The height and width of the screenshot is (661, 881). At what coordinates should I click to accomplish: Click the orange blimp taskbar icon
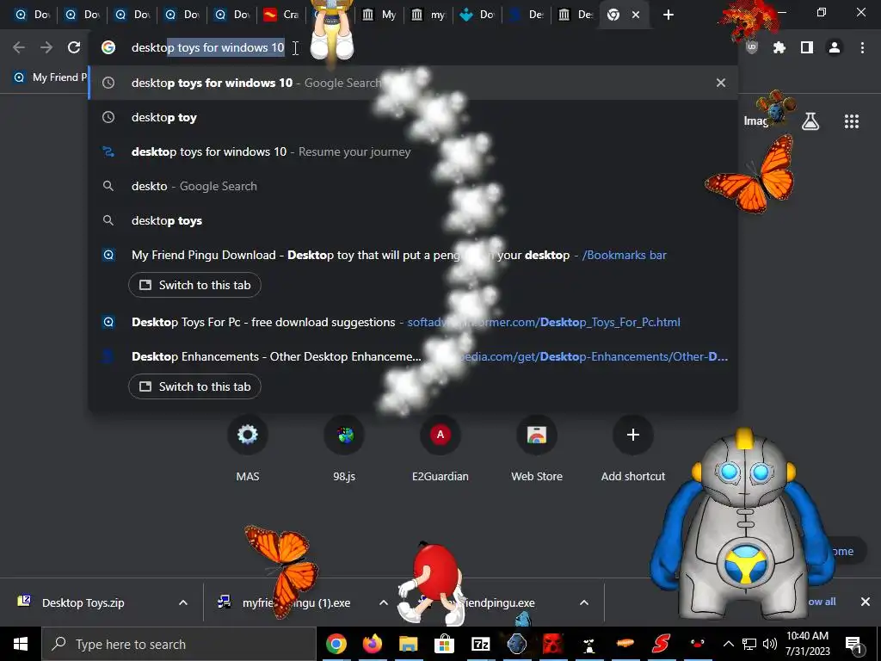pyautogui.click(x=625, y=644)
